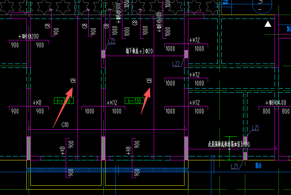
Task: Pick the LZ1 label beside 飘板
Action: pos(235,166)
